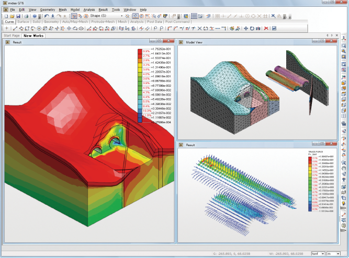
Task: Click the lock icon in the top toolbar
Action: tap(279, 16)
